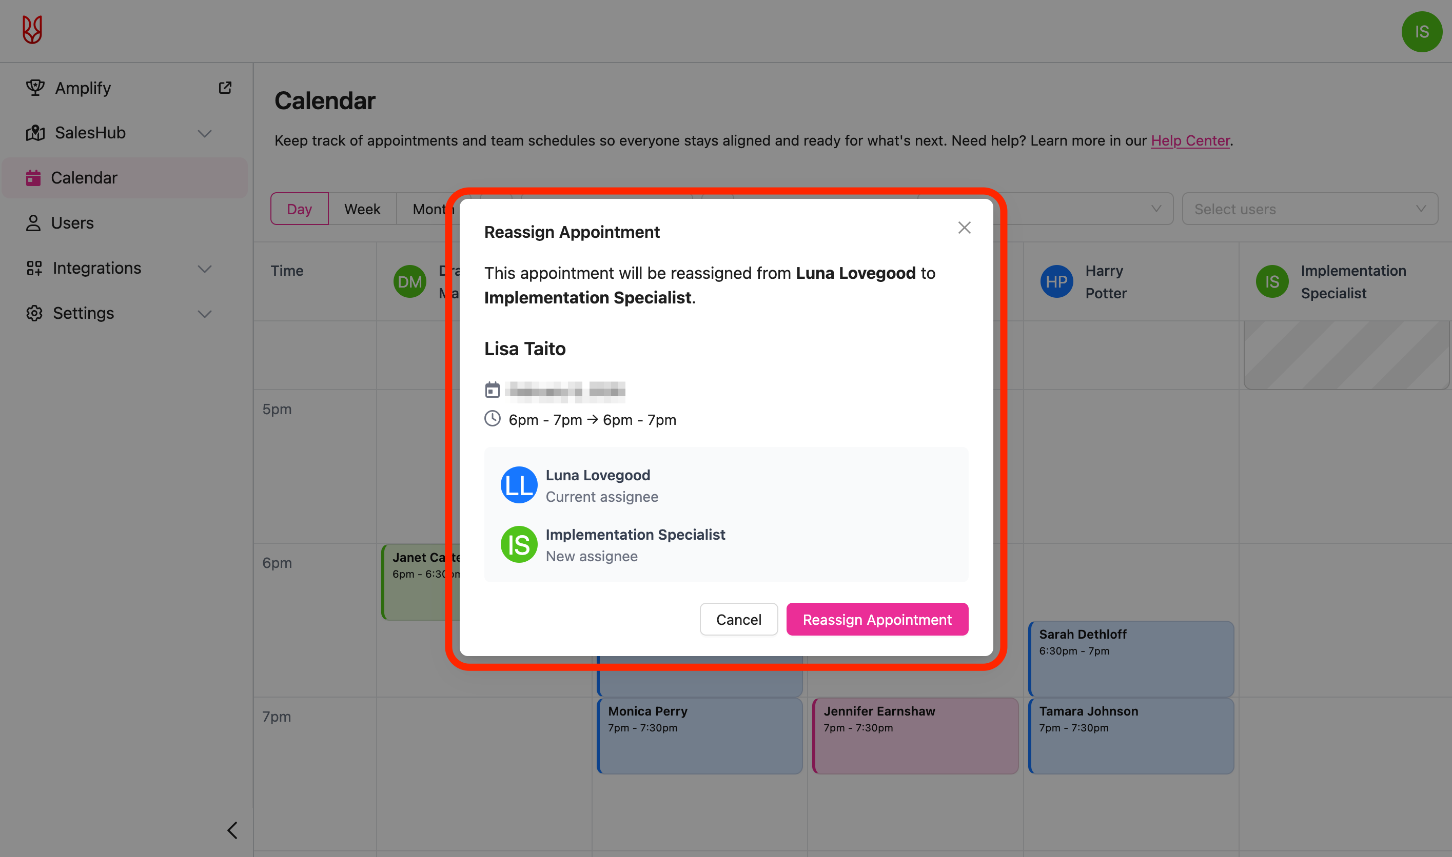This screenshot has width=1452, height=857.
Task: Click the Settings gear icon
Action: coord(34,313)
